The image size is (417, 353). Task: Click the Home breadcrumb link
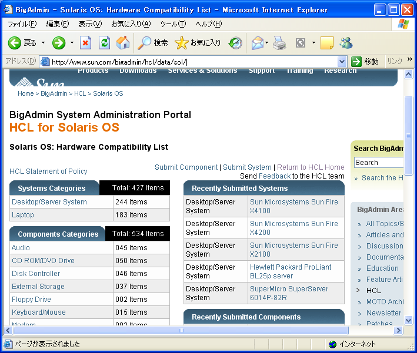tap(25, 93)
